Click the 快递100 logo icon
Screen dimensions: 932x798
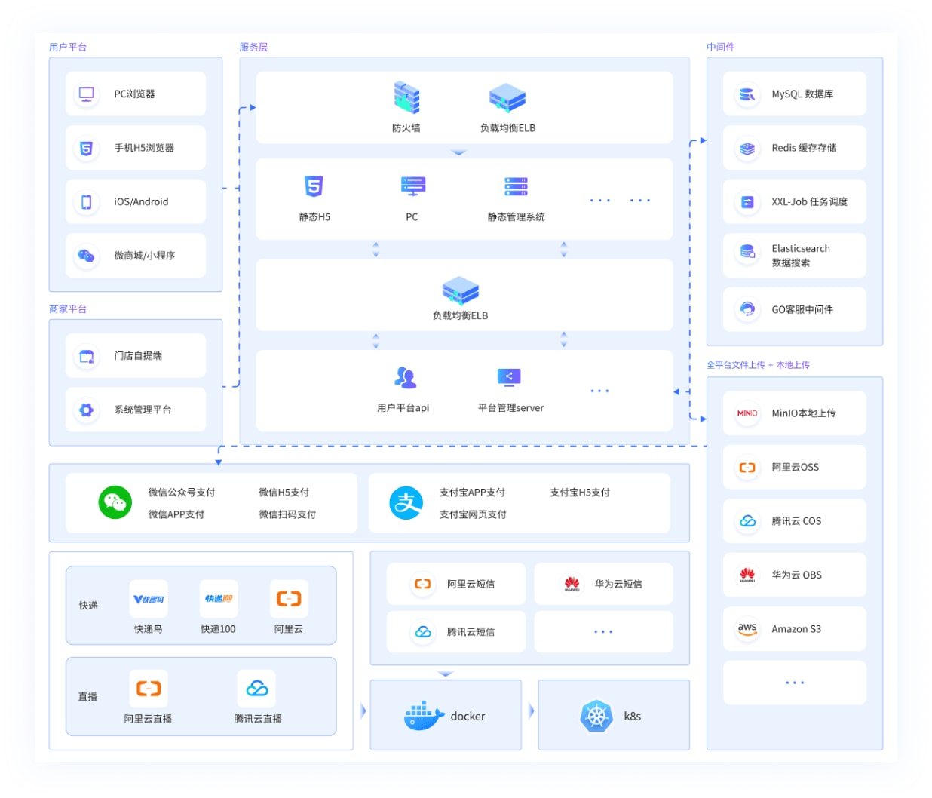pos(219,599)
